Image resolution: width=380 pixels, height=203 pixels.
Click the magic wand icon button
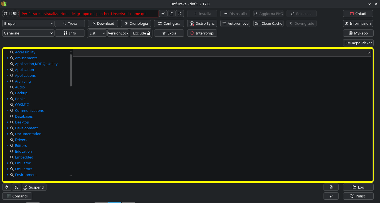pos(331,196)
